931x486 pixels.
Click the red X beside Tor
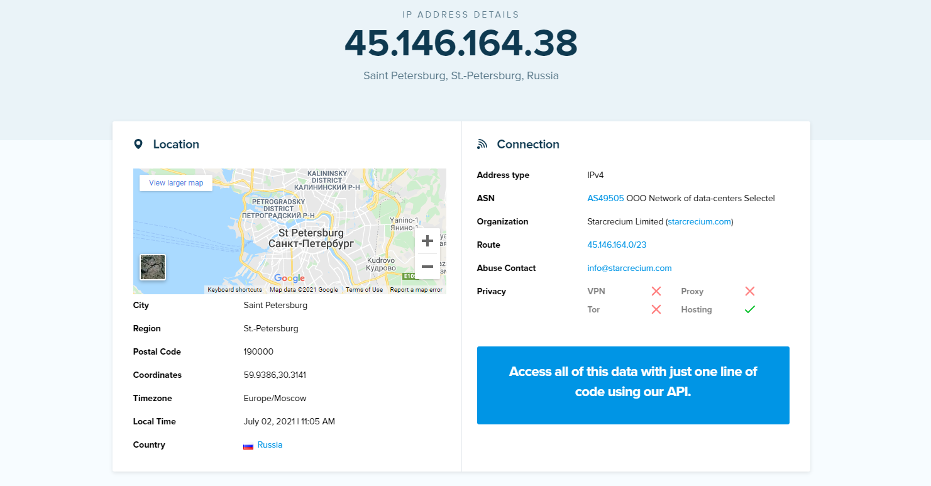(x=656, y=309)
